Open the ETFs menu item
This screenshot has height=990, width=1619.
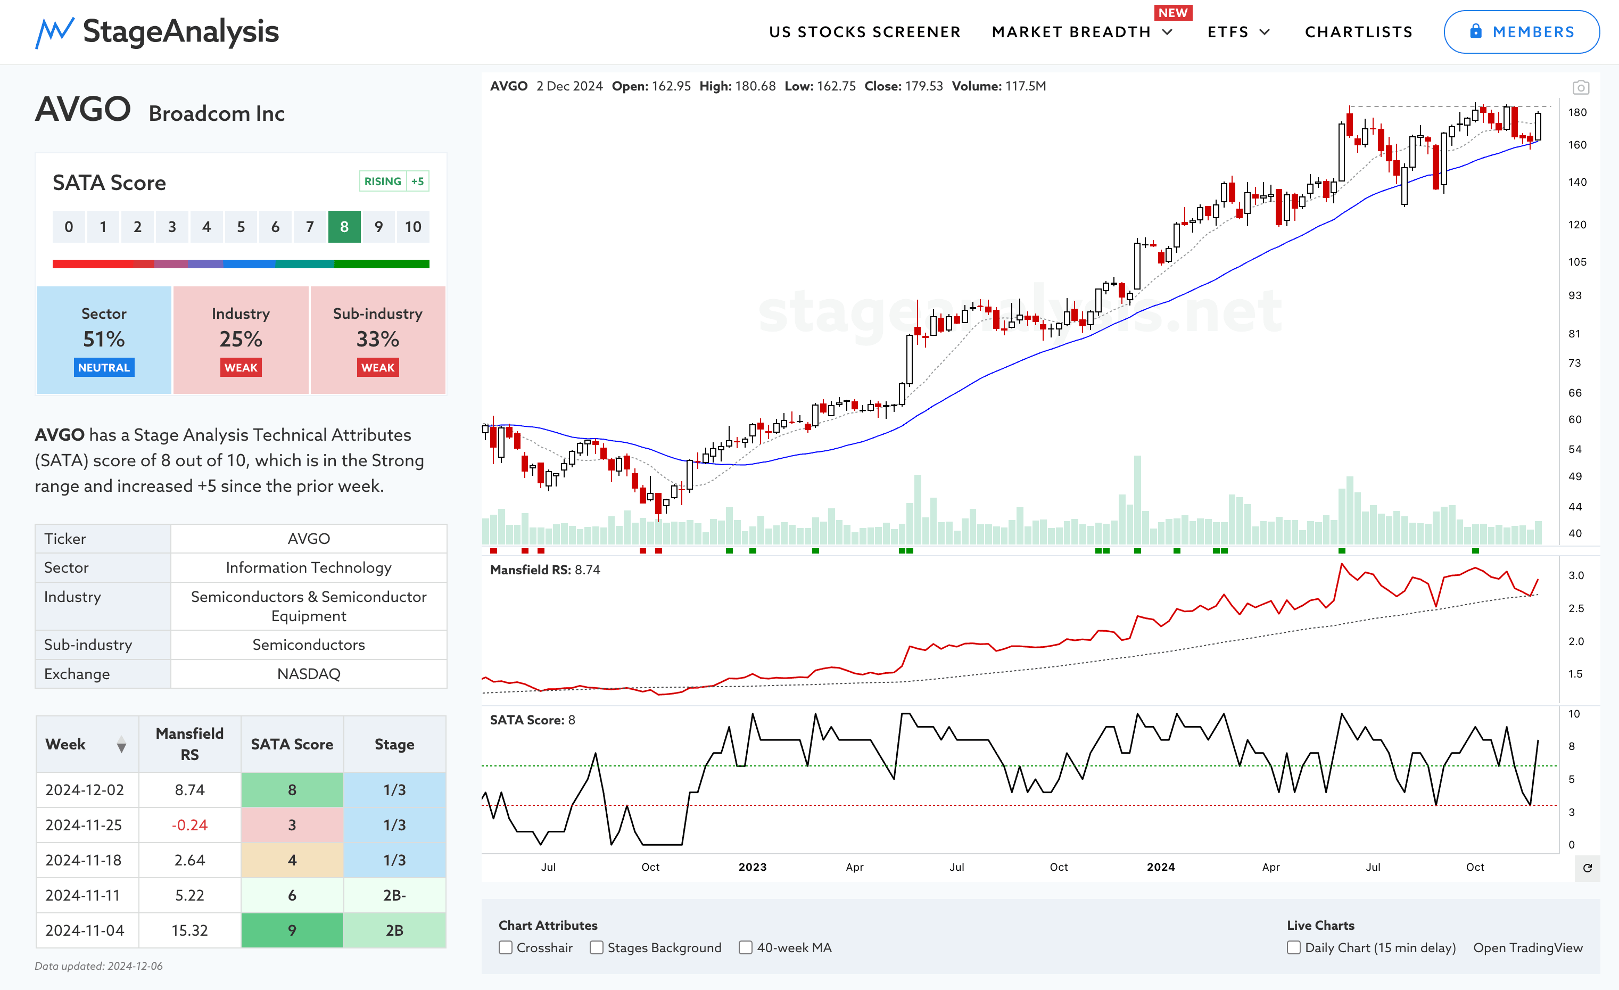click(x=1227, y=32)
